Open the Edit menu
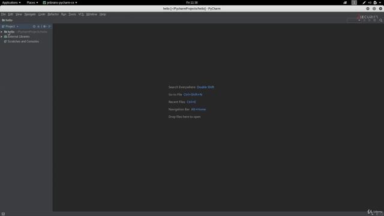This screenshot has width=384, height=216. click(x=11, y=14)
